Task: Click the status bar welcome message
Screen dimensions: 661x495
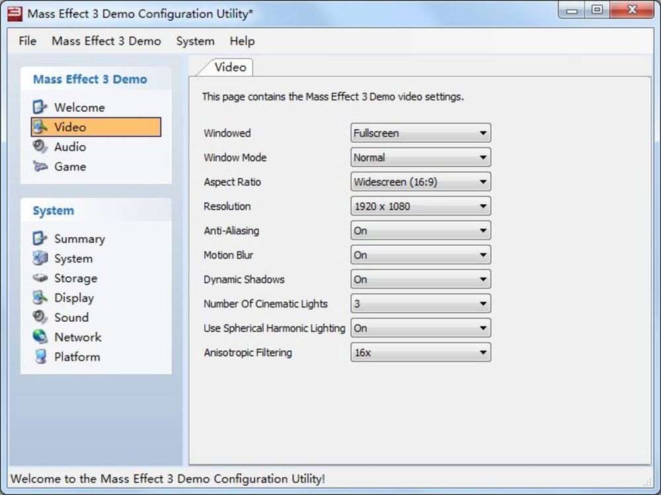Action: click(168, 478)
